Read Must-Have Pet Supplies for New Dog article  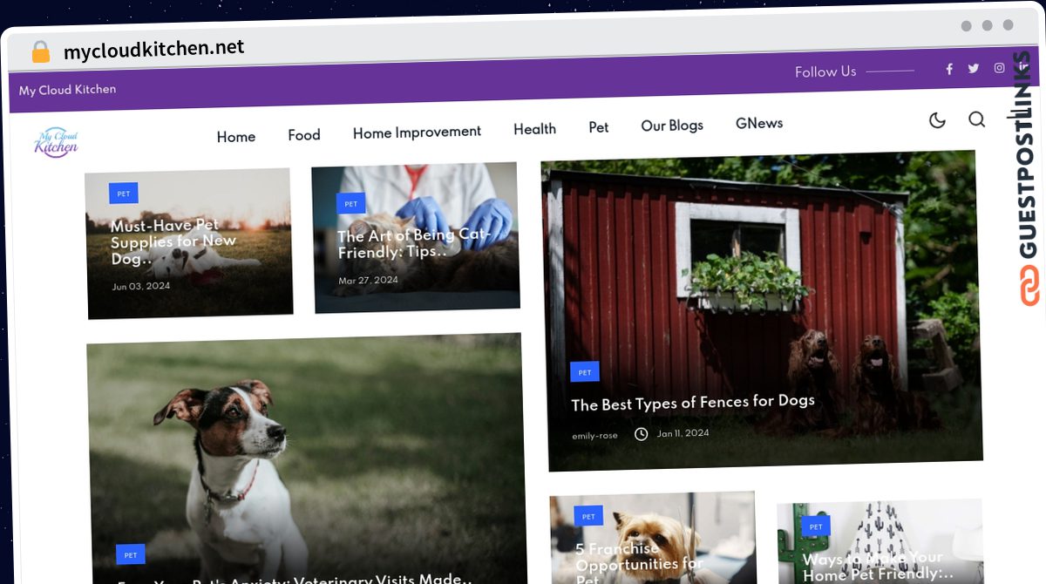point(173,241)
